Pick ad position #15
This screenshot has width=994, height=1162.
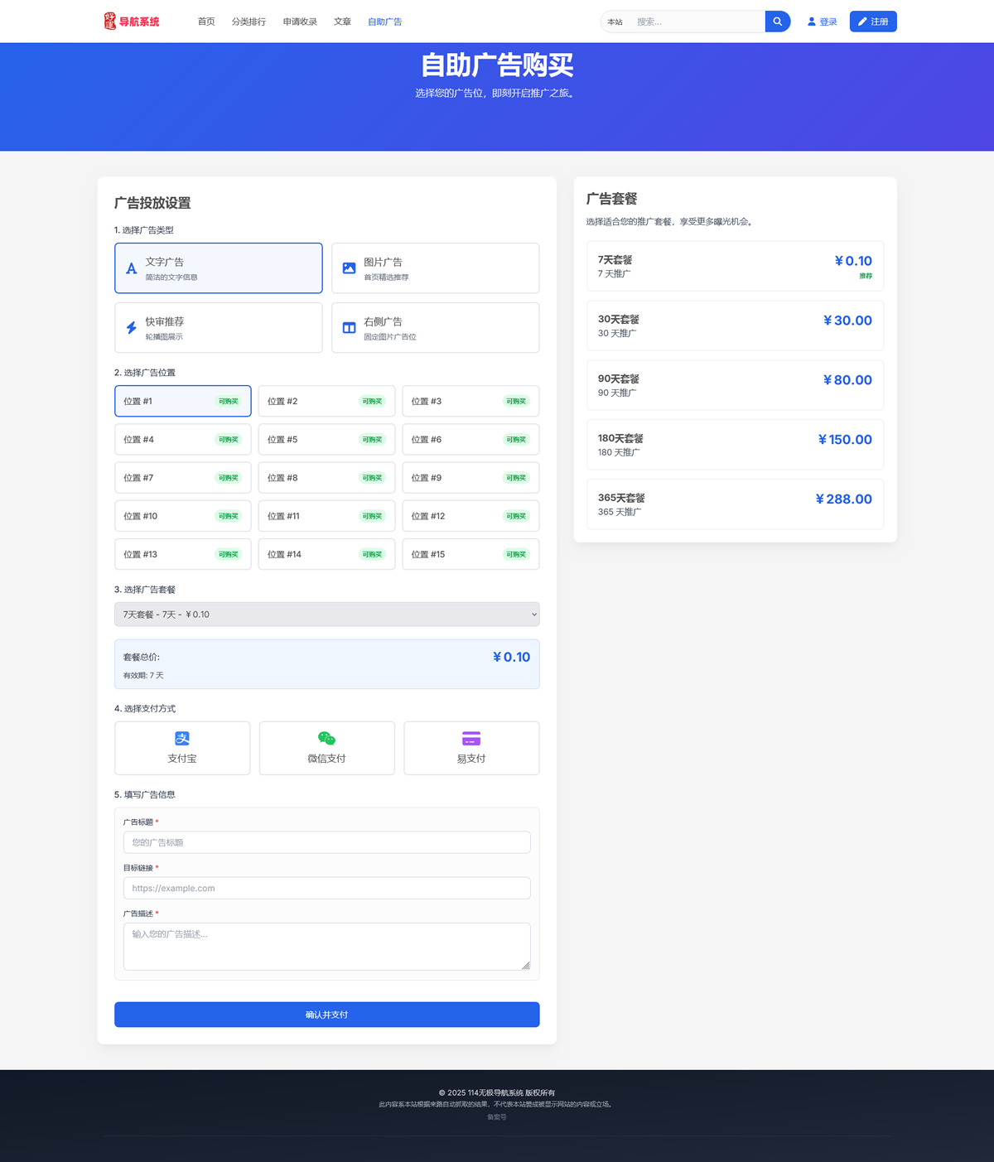point(470,554)
